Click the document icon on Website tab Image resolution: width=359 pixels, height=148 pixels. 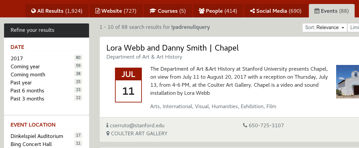pyautogui.click(x=97, y=11)
